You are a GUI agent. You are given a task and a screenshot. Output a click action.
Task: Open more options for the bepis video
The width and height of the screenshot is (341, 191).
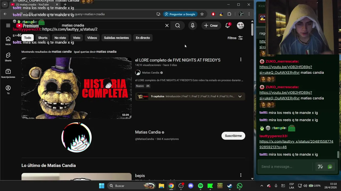click(x=241, y=175)
